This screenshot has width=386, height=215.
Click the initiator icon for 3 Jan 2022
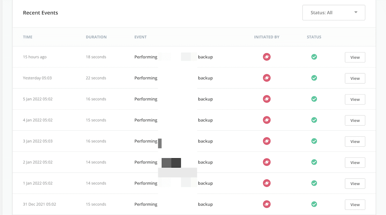[267, 141]
